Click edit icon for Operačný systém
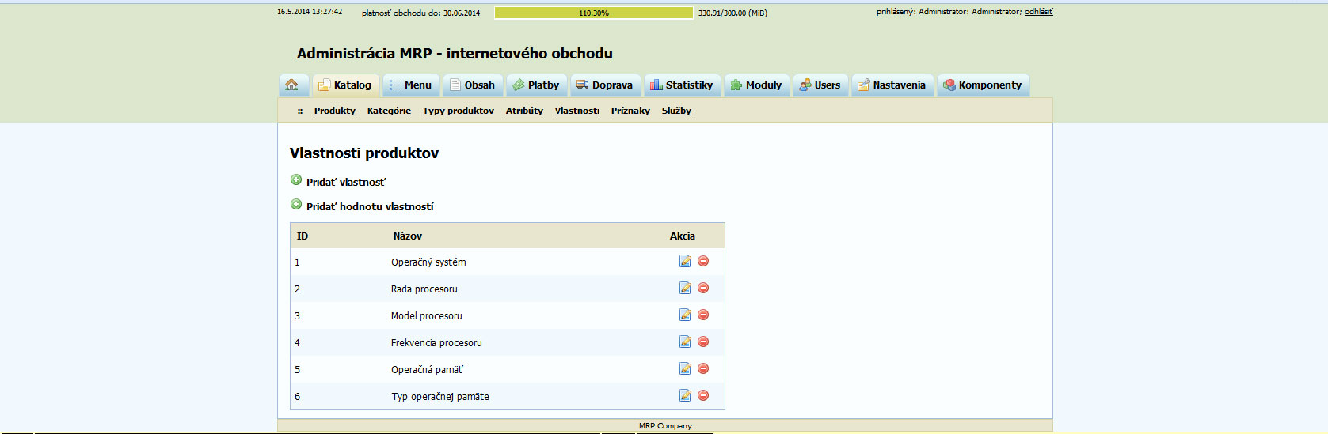The image size is (1328, 434). 685,262
